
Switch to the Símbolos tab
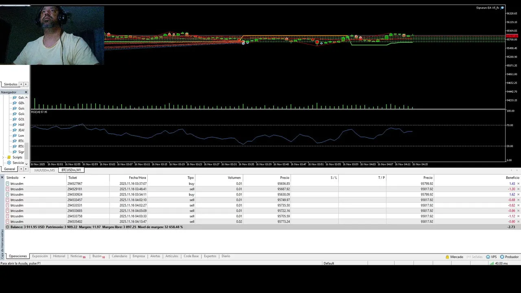tap(11, 84)
